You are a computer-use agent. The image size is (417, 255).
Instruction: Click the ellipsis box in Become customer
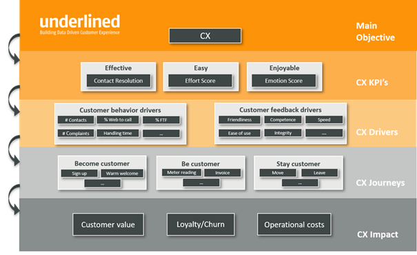coord(103,183)
